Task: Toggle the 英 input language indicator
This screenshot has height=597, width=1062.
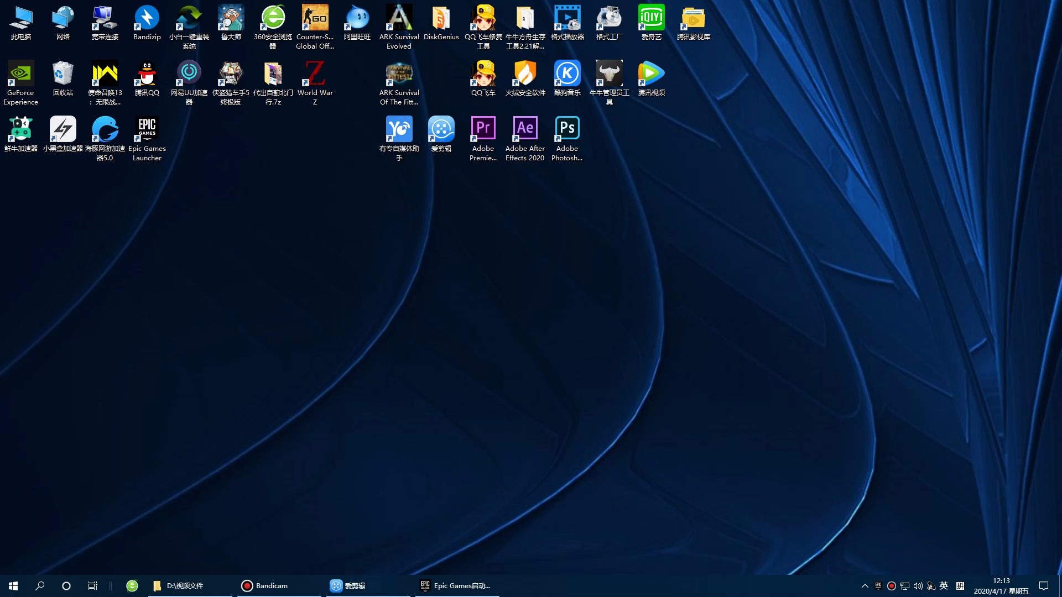Action: [x=944, y=586]
